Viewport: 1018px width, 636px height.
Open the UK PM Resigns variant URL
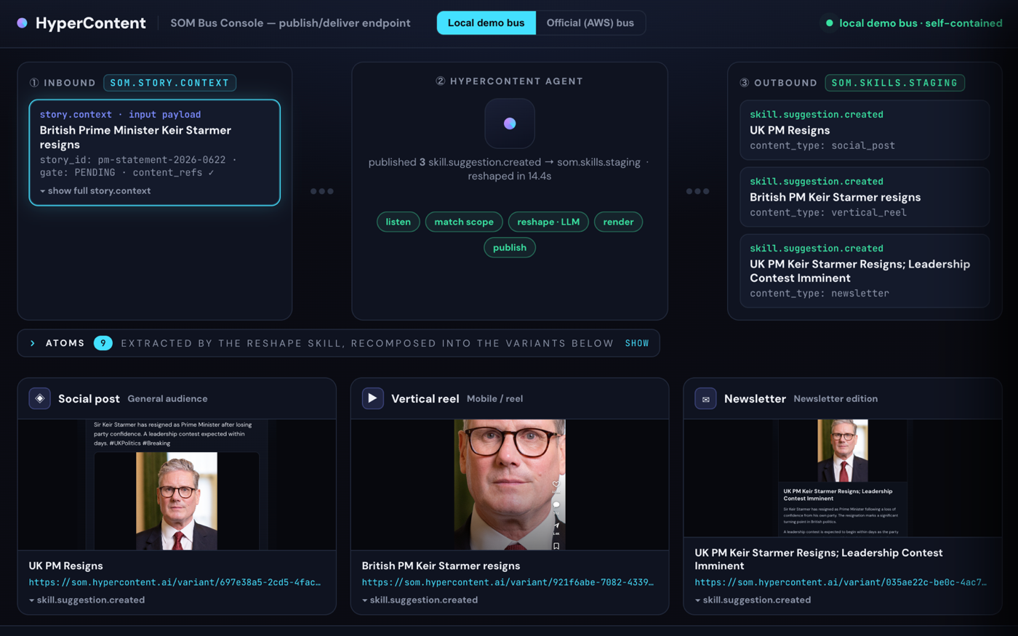[x=175, y=582]
